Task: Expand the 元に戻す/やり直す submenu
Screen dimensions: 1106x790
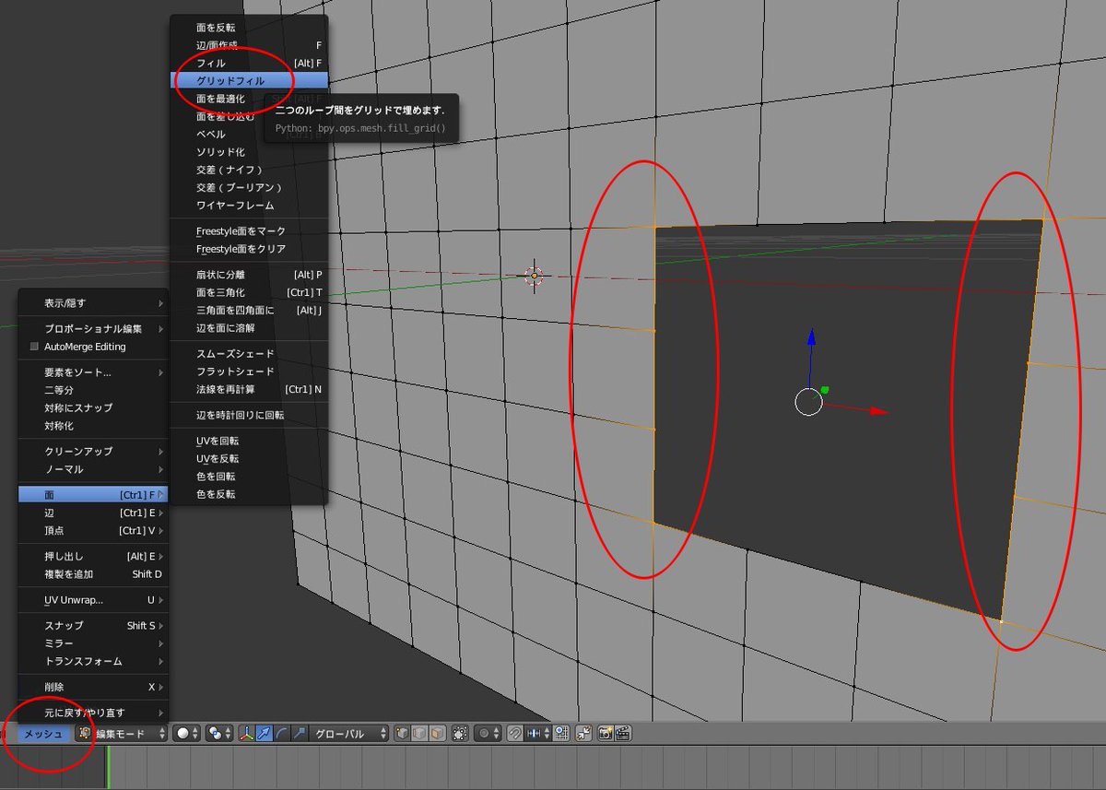Action: (93, 713)
